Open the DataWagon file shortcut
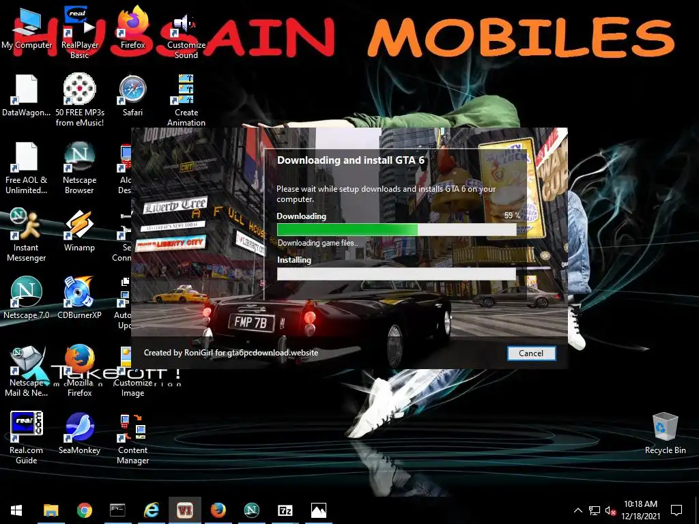 27,96
